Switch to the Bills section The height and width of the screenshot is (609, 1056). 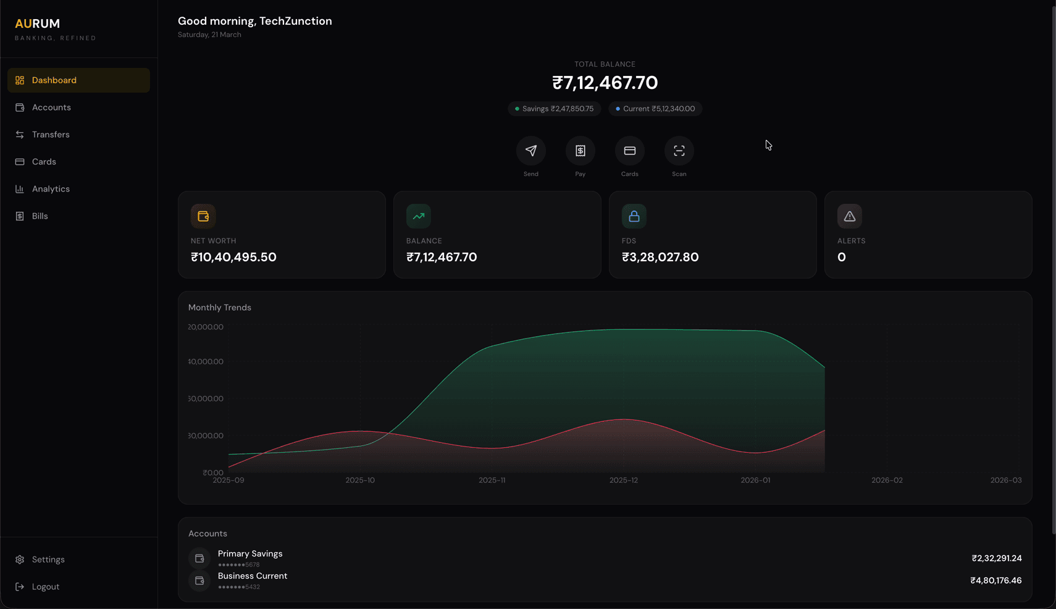pos(40,216)
